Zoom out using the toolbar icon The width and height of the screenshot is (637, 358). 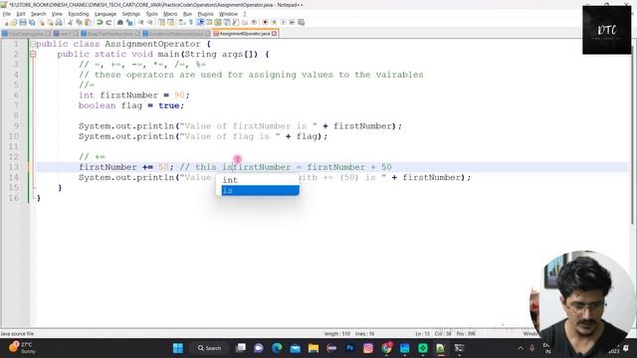(x=150, y=22)
